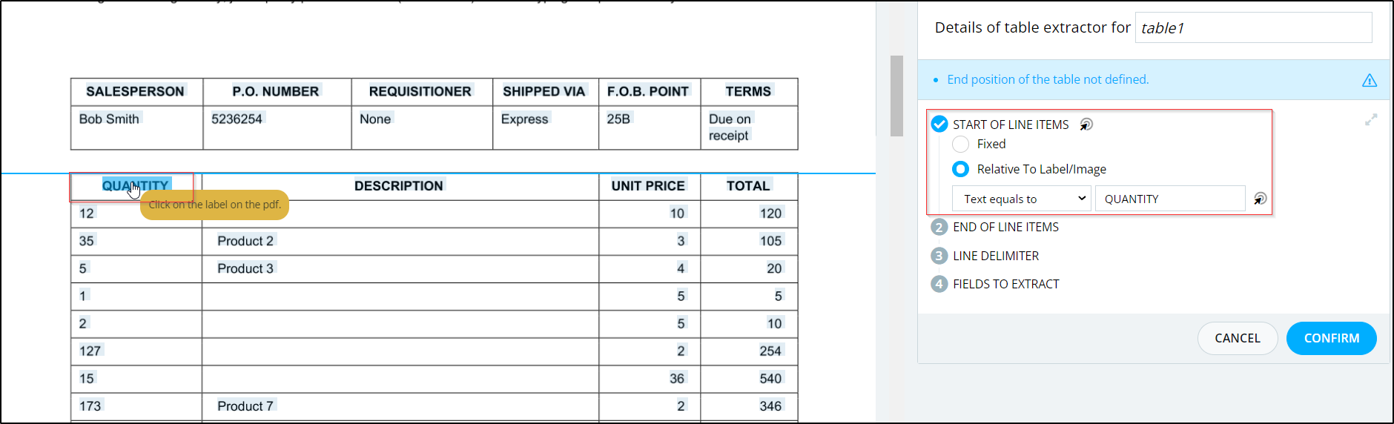Click the step 3 circle for LINE DELIMITER
Image resolution: width=1394 pixels, height=424 pixels.
939,256
